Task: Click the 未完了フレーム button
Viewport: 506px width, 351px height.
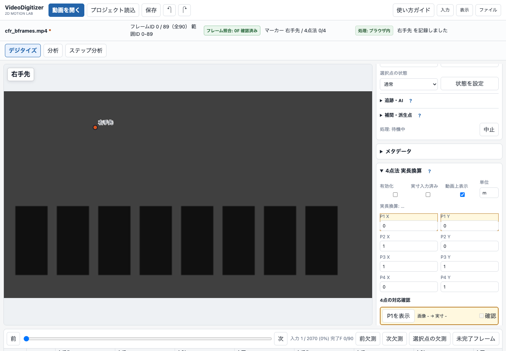Action: tap(476, 339)
